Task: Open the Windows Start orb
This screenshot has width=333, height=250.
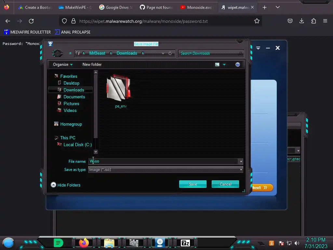Action: tap(8, 243)
